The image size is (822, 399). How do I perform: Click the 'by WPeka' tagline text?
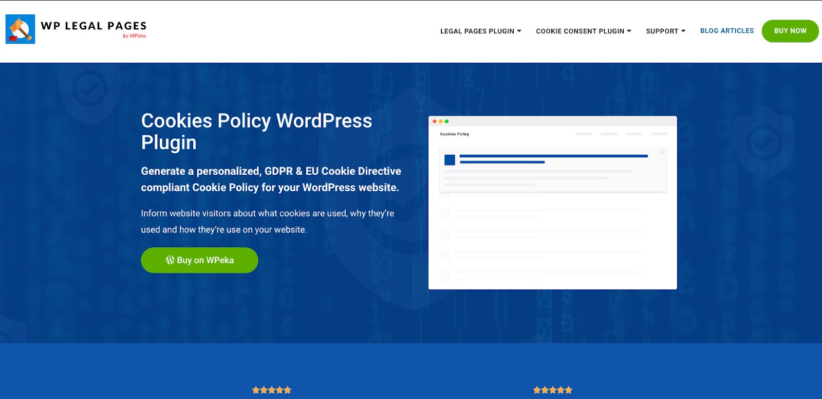(134, 36)
